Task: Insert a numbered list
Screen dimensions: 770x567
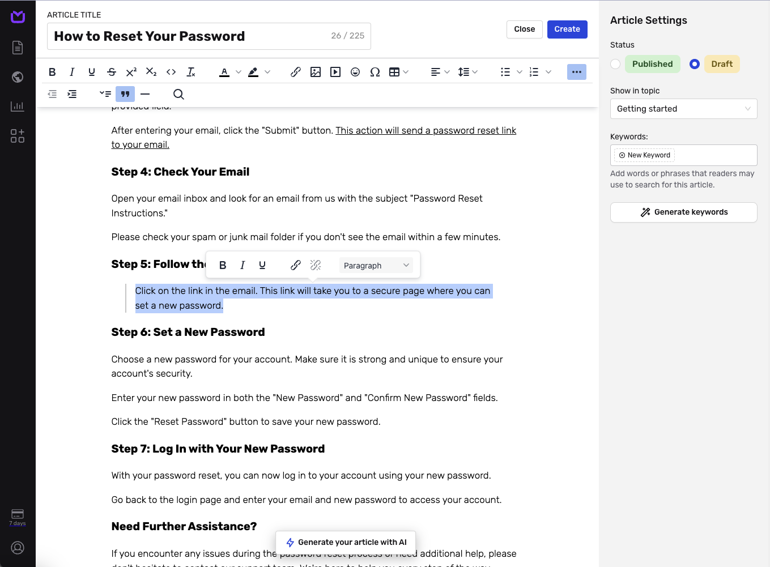Action: (x=534, y=72)
